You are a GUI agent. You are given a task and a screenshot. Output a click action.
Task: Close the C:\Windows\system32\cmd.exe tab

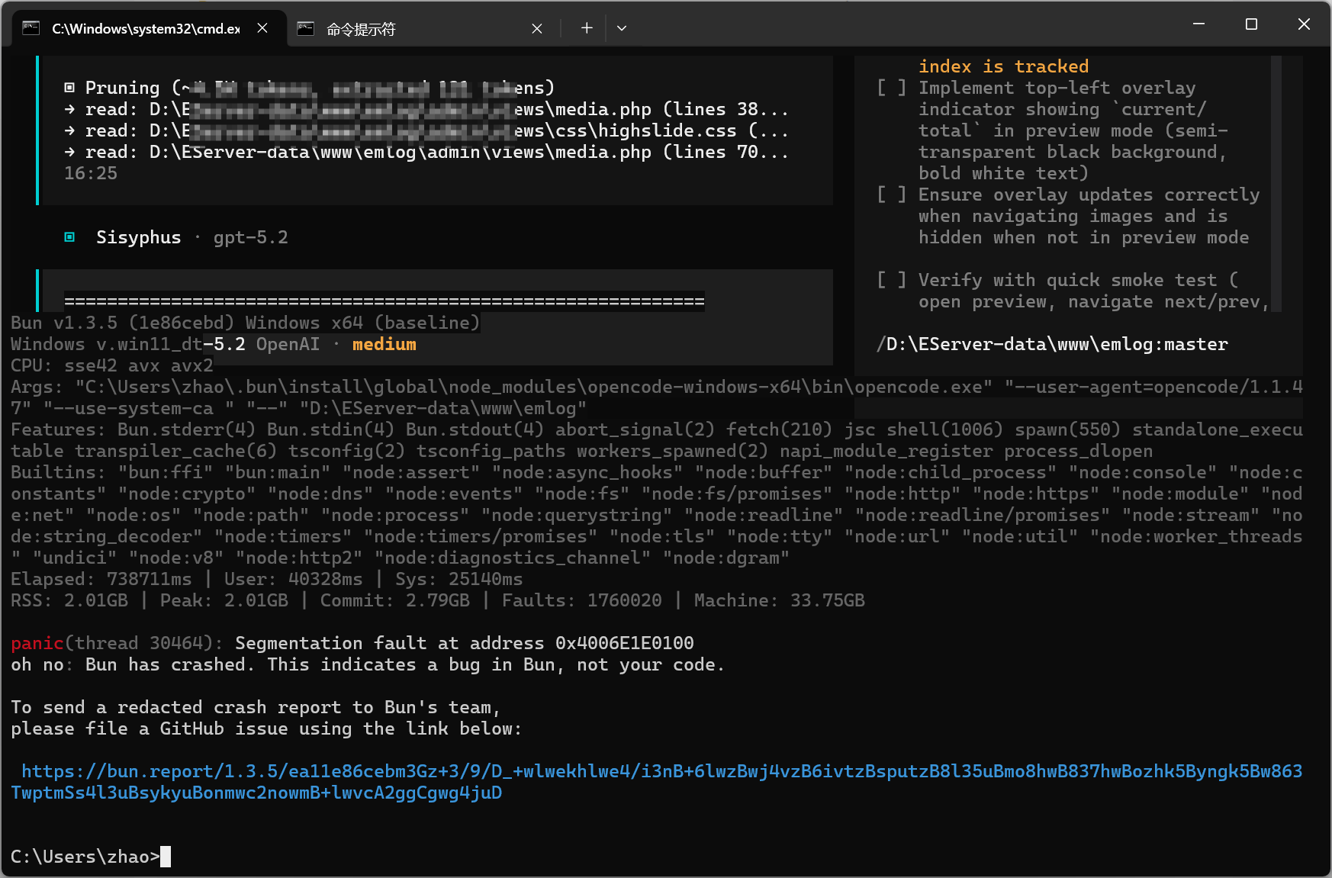(262, 28)
